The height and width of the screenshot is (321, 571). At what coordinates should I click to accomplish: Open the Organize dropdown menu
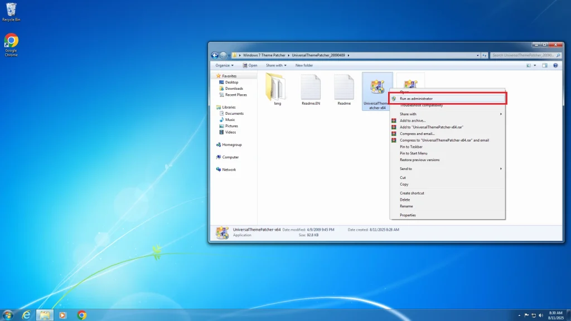click(x=224, y=66)
